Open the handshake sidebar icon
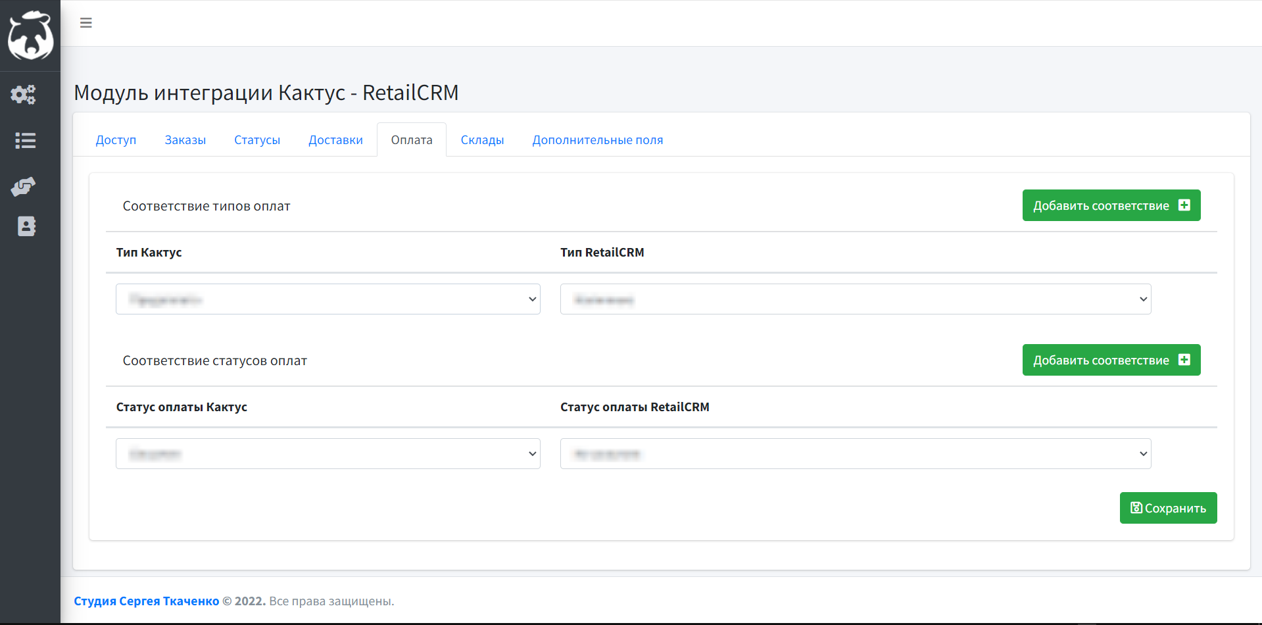Image resolution: width=1262 pixels, height=625 pixels. pos(24,187)
